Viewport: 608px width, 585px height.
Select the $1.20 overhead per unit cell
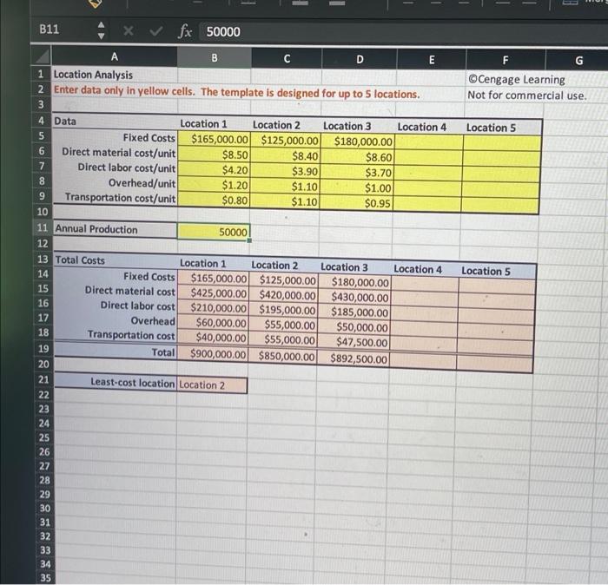pos(214,185)
